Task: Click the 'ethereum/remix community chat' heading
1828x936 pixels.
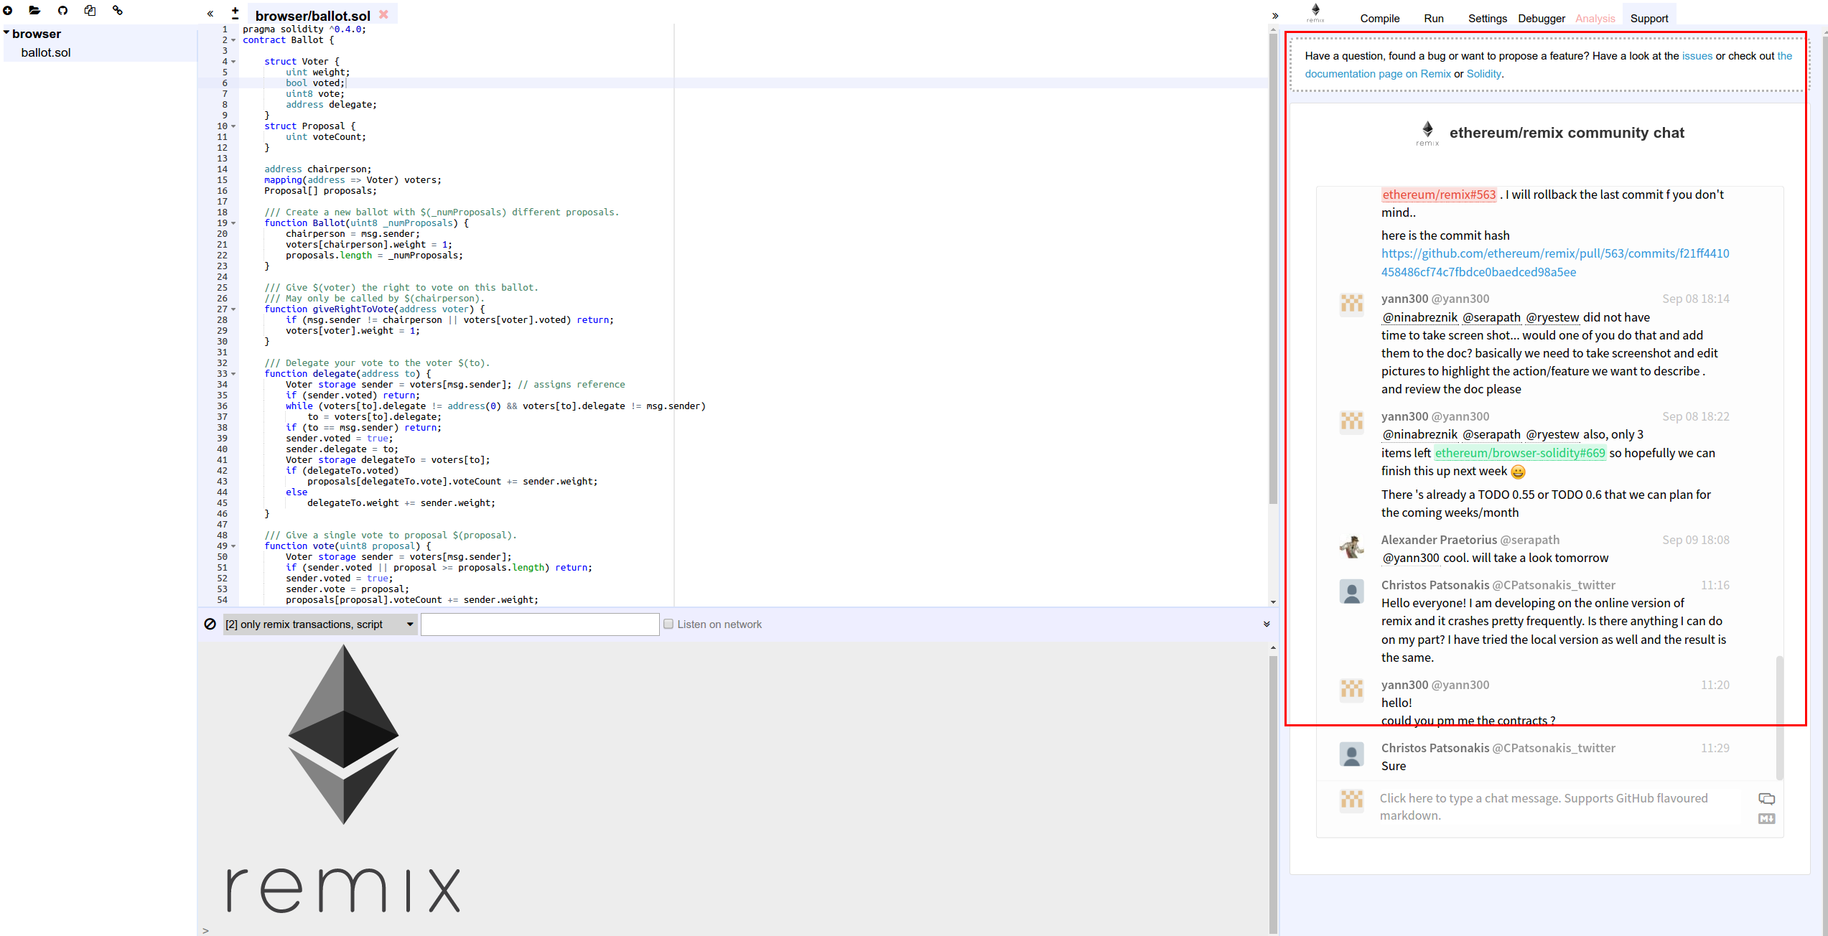Action: [x=1567, y=133]
